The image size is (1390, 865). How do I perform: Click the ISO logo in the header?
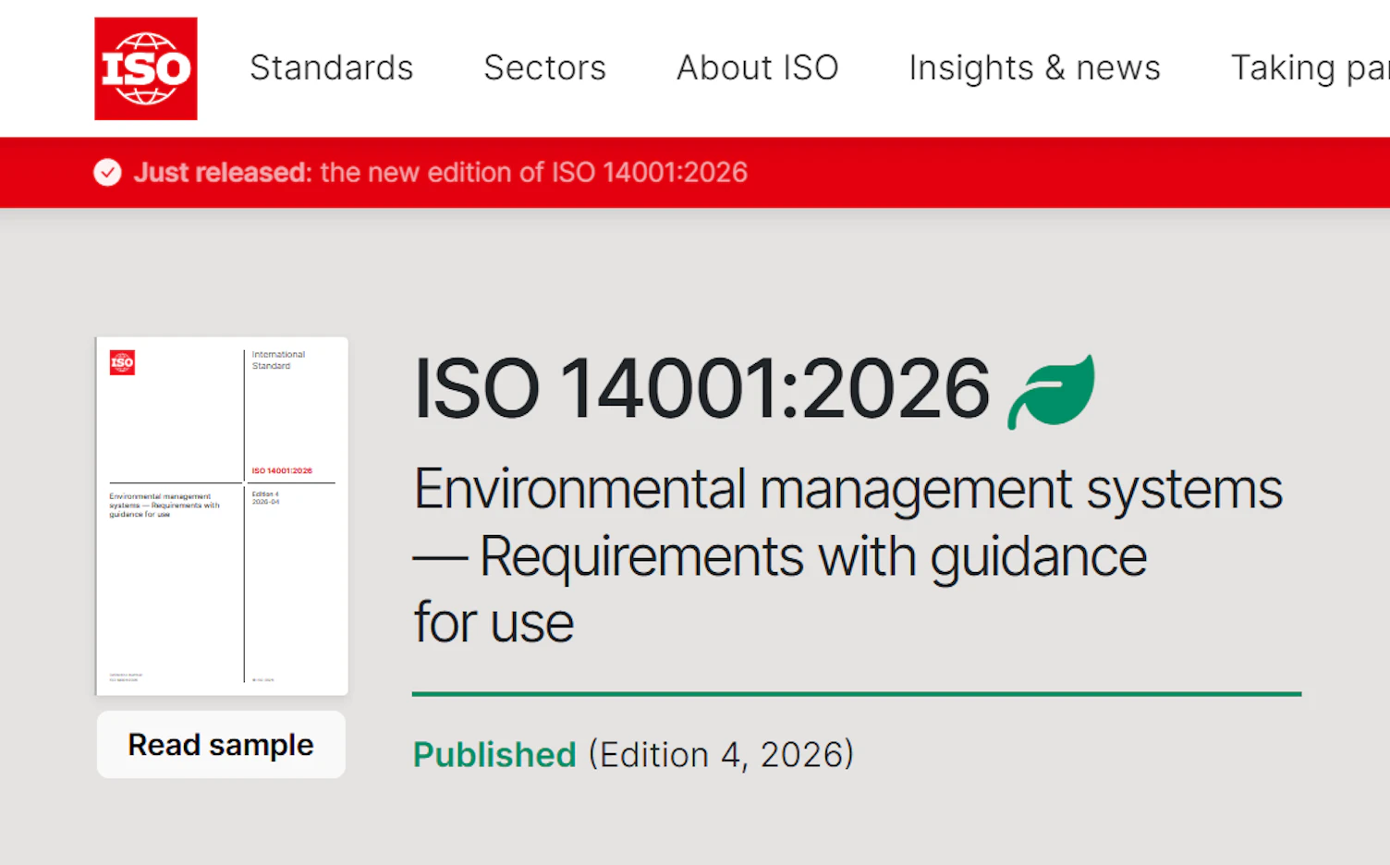[x=146, y=68]
